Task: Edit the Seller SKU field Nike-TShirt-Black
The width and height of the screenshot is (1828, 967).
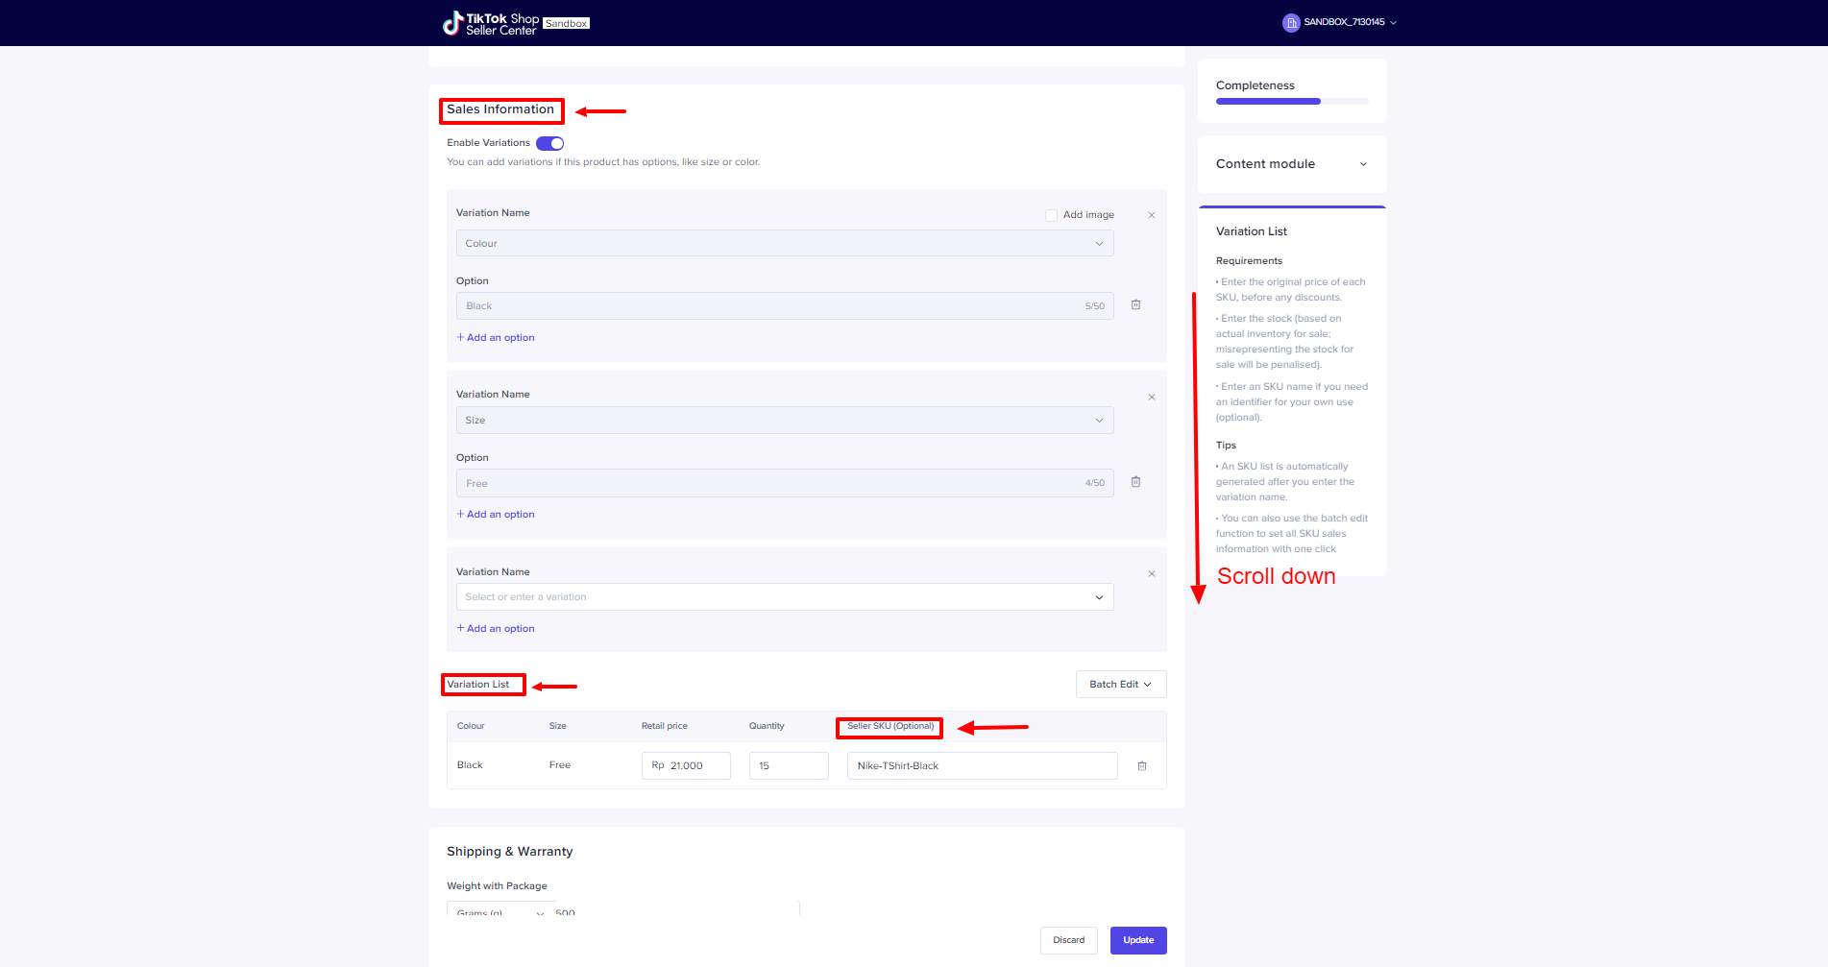Action: point(982,765)
